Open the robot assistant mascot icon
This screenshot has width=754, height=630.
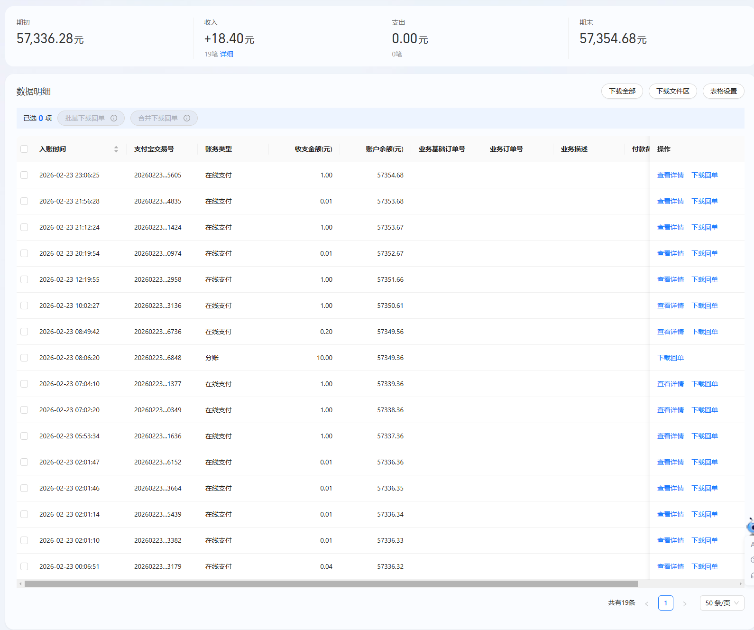click(x=750, y=527)
